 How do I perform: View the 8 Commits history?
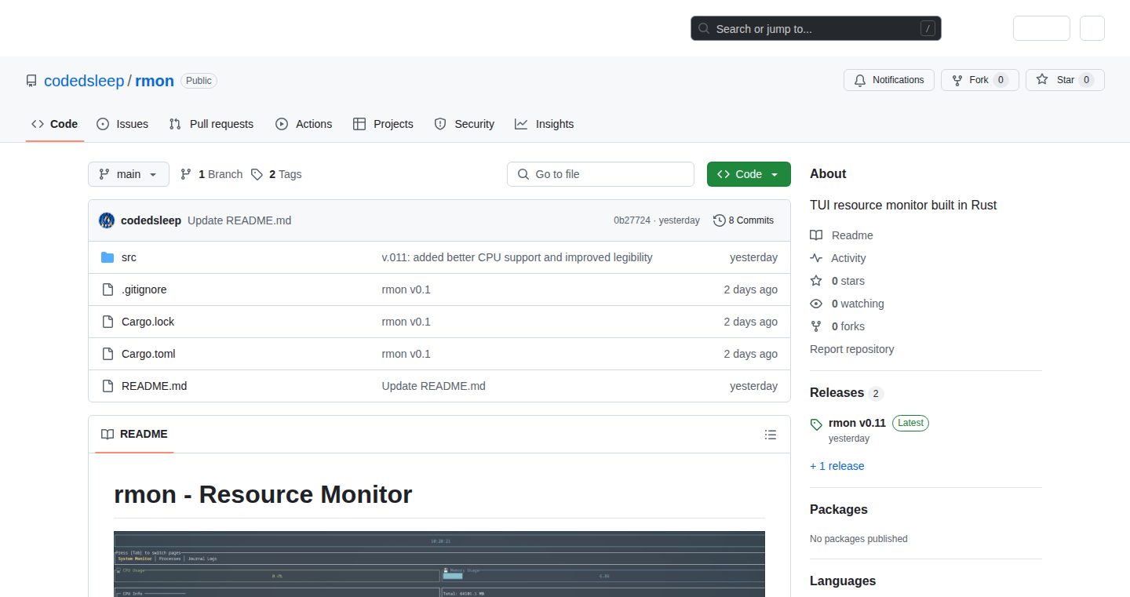coord(743,220)
